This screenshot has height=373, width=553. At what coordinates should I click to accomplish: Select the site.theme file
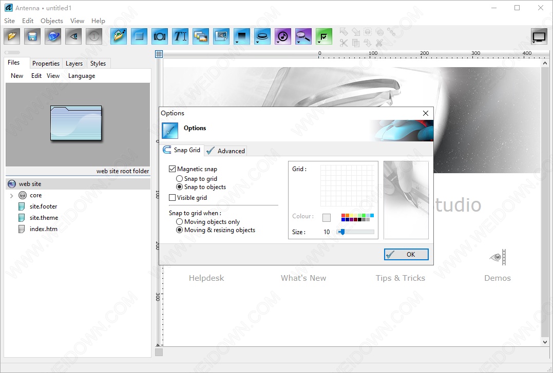coord(44,218)
